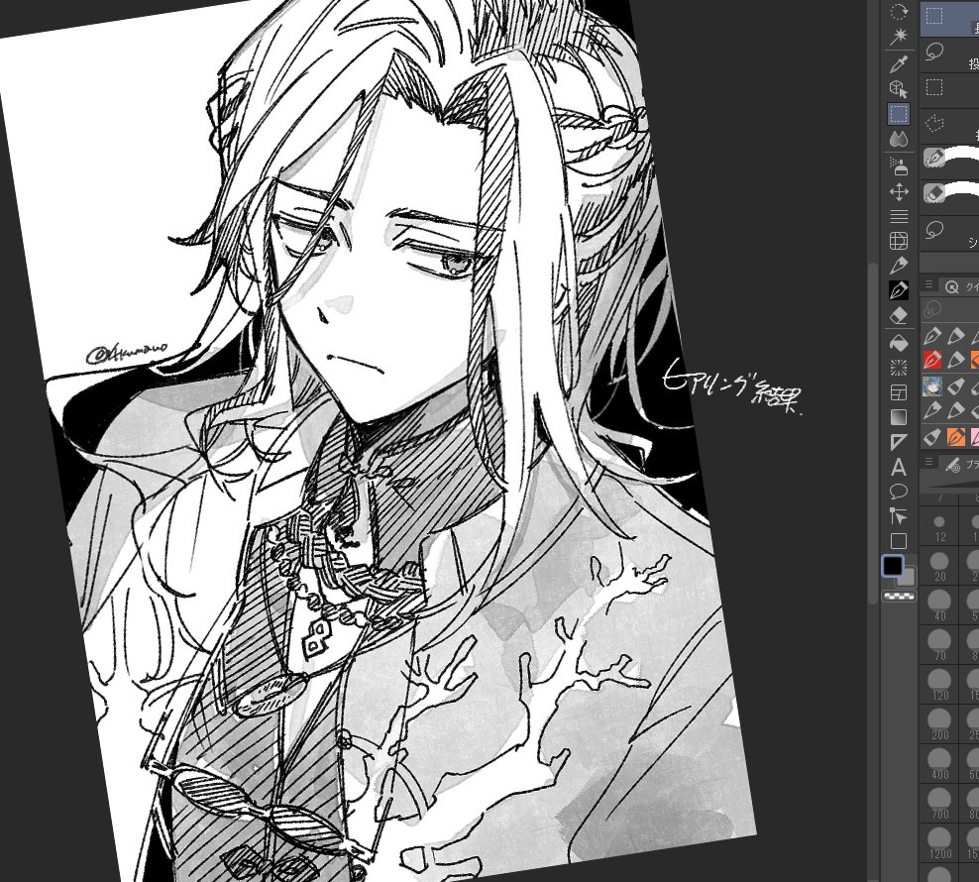Set brush size to 120
The width and height of the screenshot is (979, 882).
click(x=939, y=686)
